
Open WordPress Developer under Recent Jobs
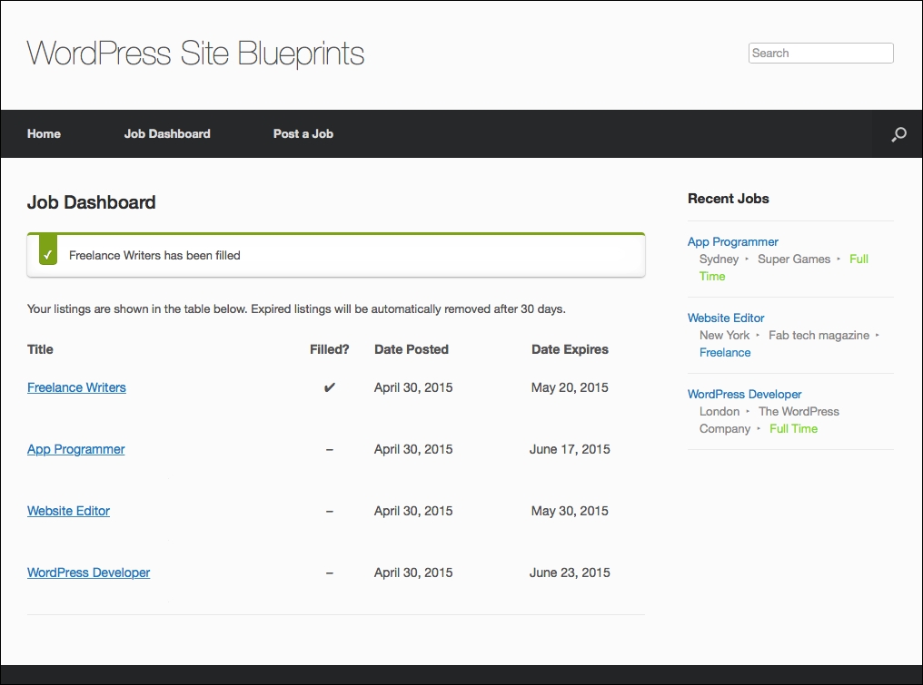(745, 395)
